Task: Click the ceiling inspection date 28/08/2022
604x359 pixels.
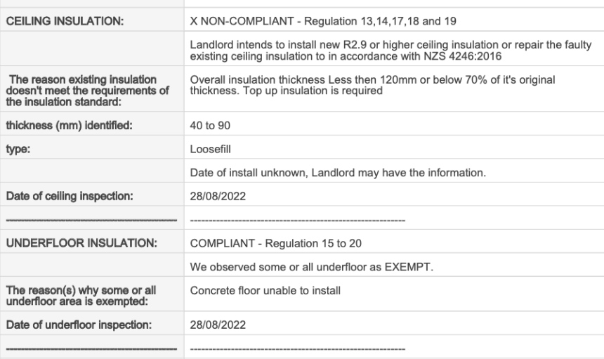Action: pos(218,196)
